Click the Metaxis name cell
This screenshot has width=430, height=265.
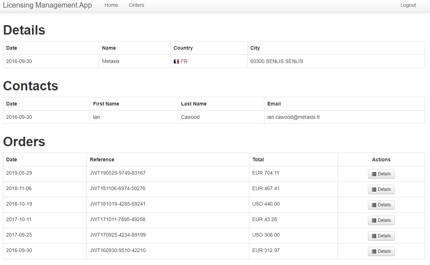(x=111, y=61)
